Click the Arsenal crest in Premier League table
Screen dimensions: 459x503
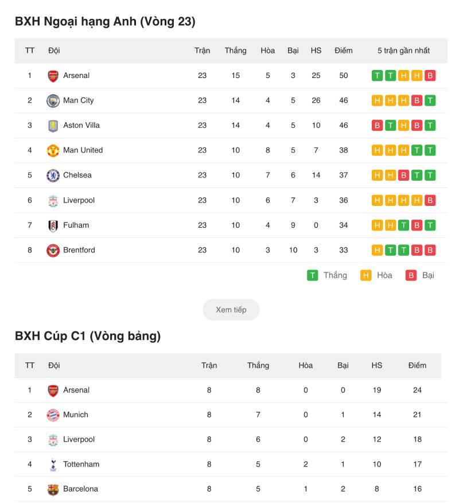click(53, 76)
